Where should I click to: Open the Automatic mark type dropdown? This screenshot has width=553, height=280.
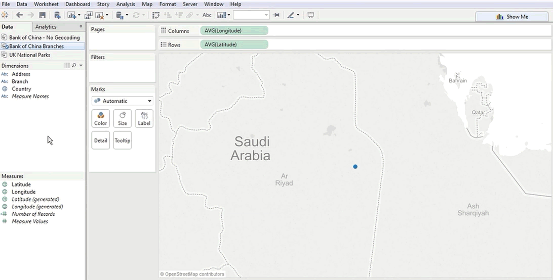point(122,101)
